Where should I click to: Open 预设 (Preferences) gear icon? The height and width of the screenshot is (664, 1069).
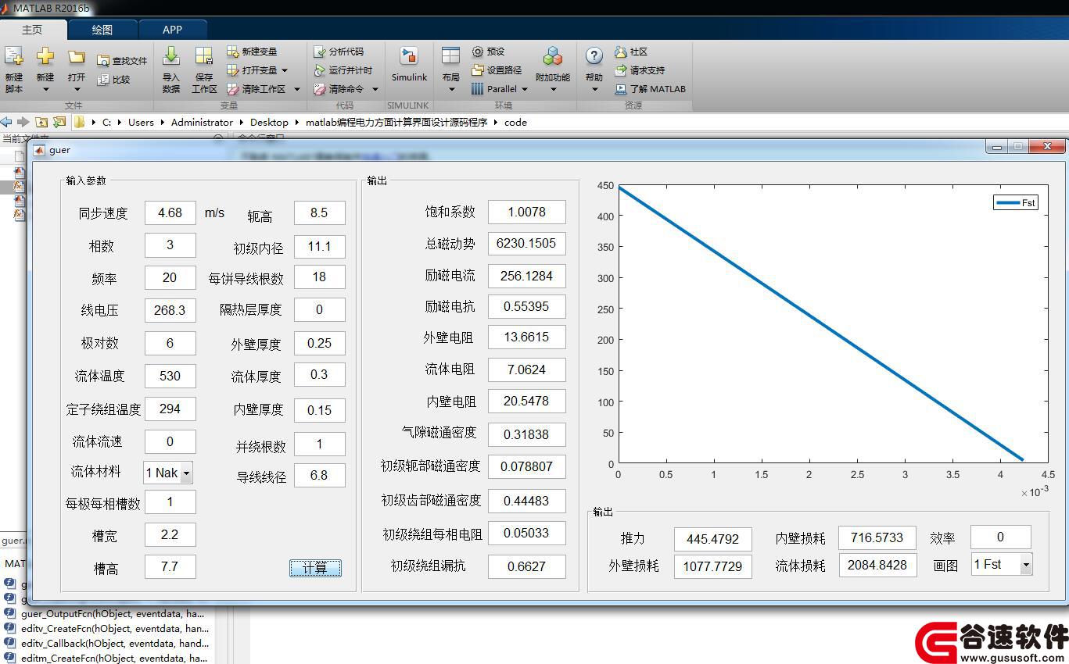tap(478, 51)
